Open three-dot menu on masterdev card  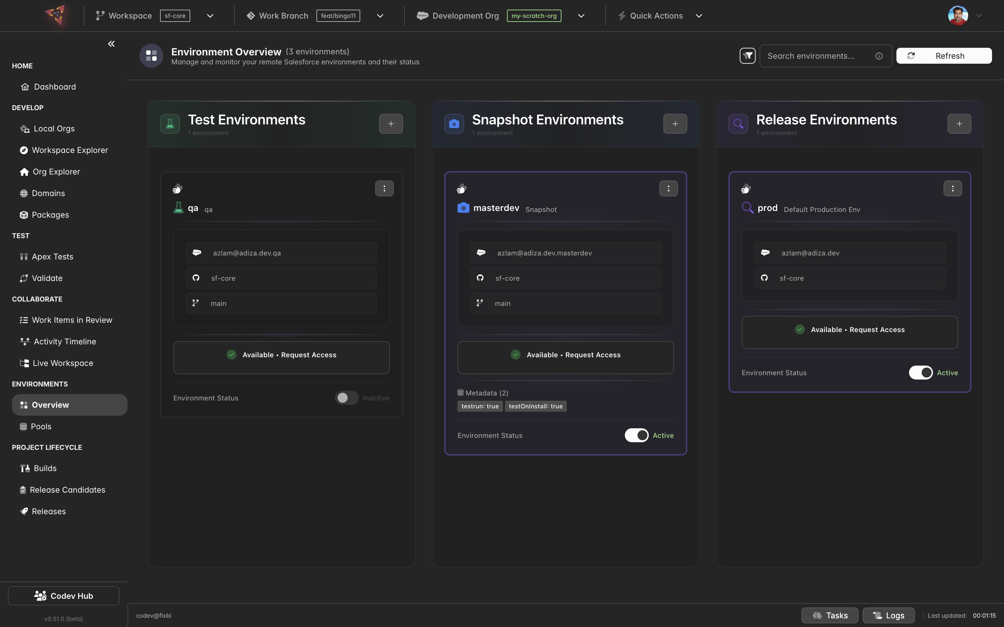point(668,189)
